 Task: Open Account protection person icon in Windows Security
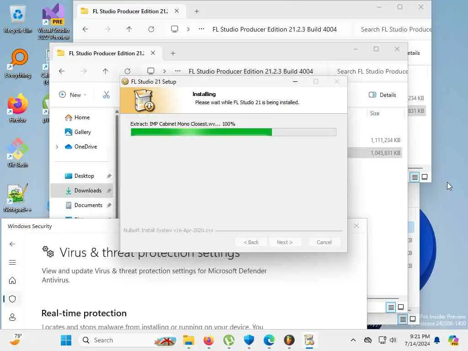point(12,317)
